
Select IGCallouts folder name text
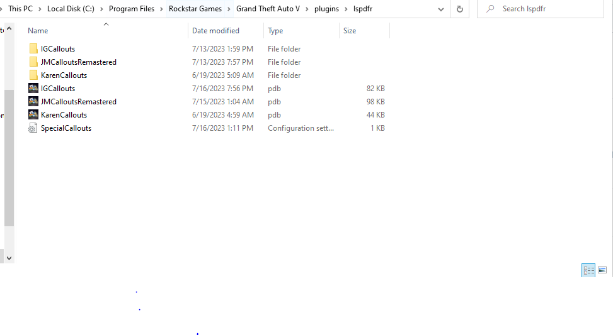tap(58, 49)
